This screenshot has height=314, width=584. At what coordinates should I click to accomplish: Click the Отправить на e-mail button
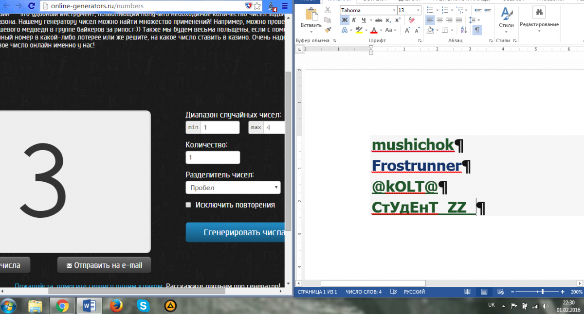[x=104, y=265]
